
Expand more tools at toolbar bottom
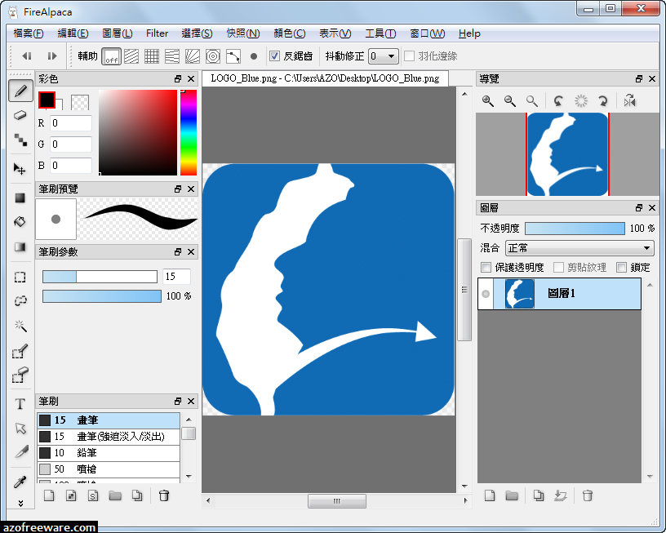(x=20, y=504)
